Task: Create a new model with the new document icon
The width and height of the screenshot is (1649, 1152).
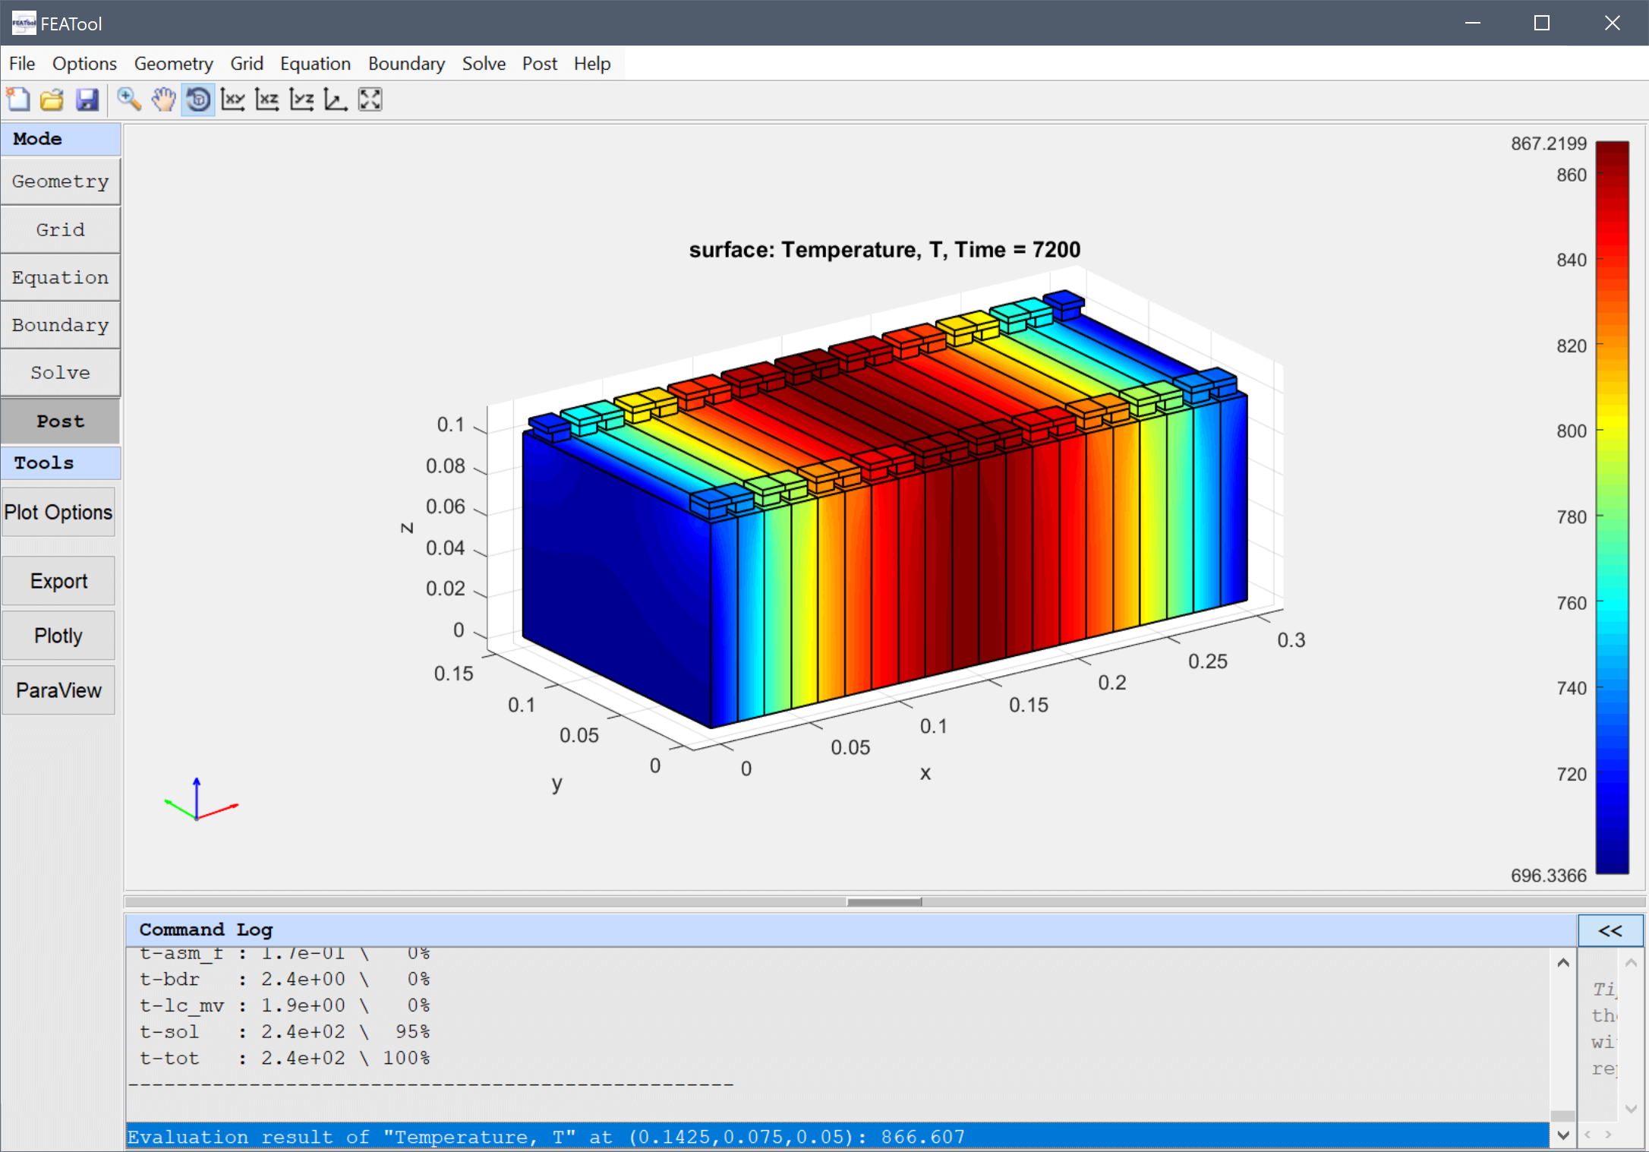Action: tap(18, 99)
